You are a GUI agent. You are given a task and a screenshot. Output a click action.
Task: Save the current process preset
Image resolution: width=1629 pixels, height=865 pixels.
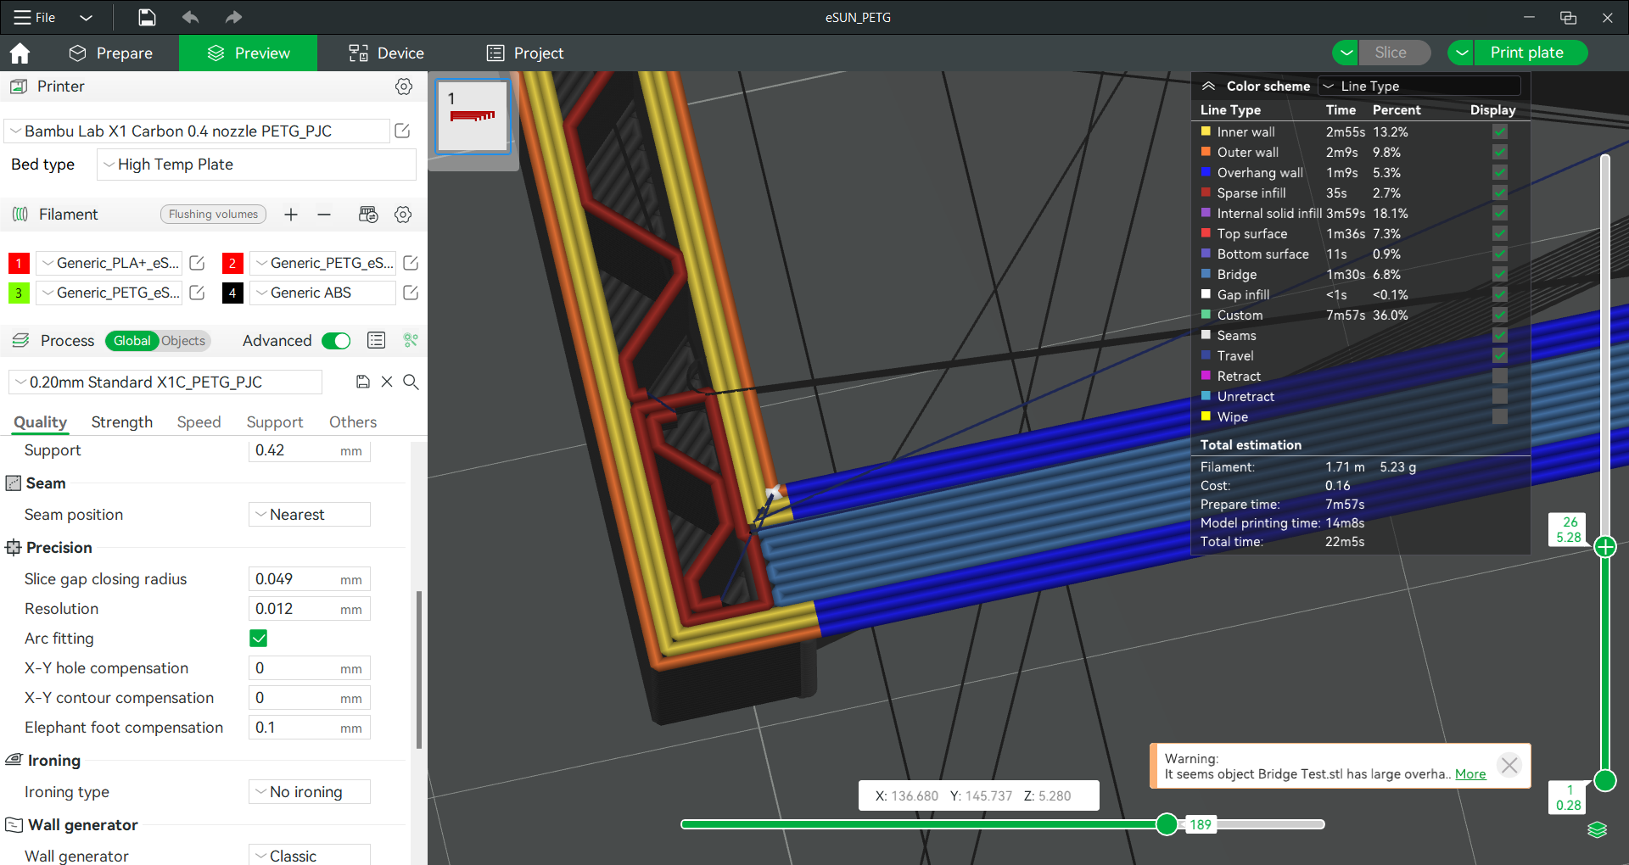(362, 382)
